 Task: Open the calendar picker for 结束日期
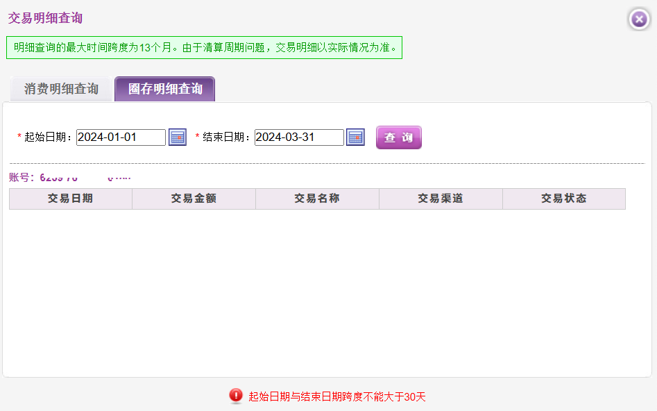[355, 137]
